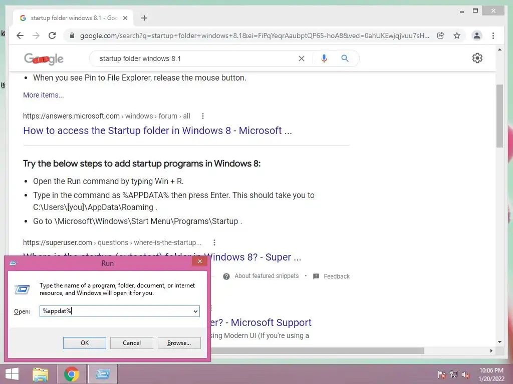Open Action Center flag icon
The image size is (513, 384).
(x=441, y=374)
